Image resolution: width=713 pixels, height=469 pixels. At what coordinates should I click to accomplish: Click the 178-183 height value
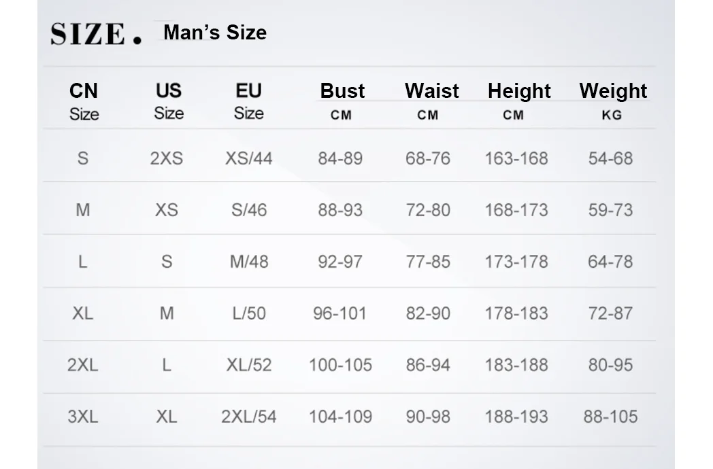point(516,313)
